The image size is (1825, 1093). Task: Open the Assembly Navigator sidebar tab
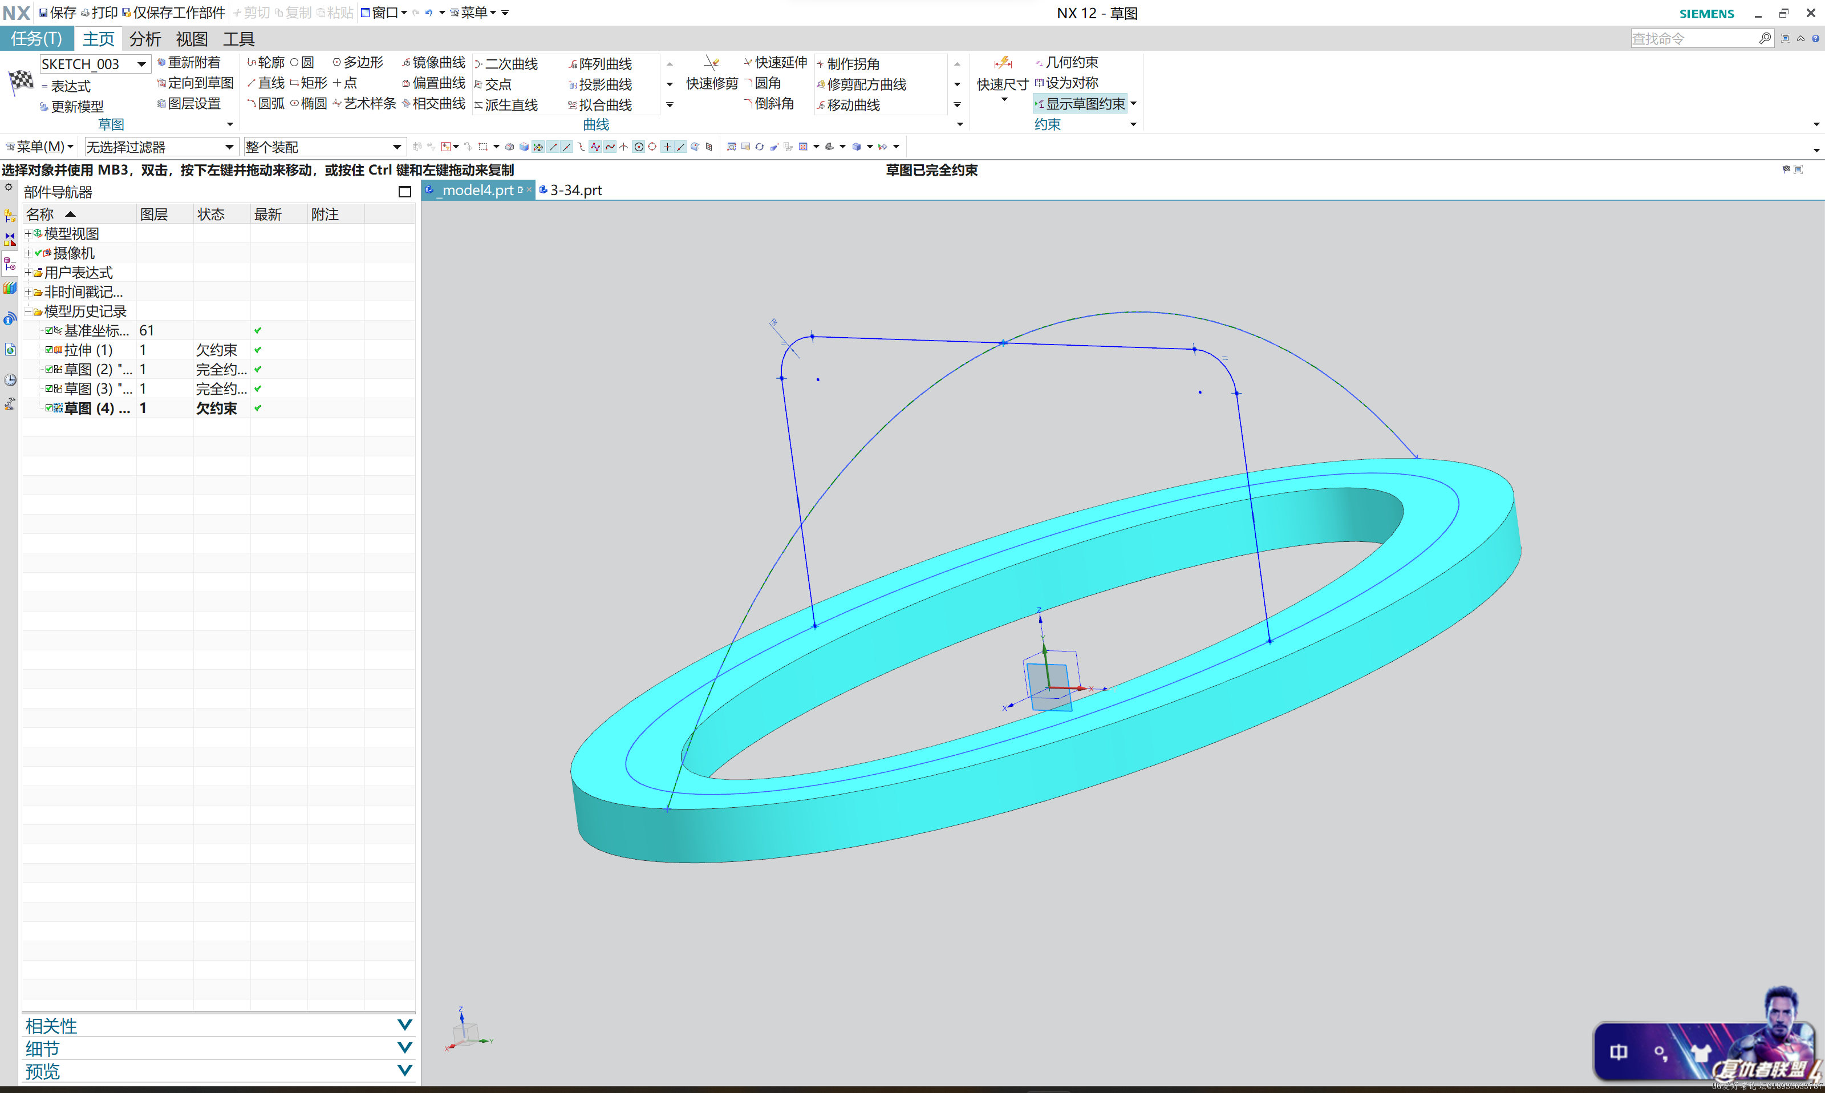10,216
